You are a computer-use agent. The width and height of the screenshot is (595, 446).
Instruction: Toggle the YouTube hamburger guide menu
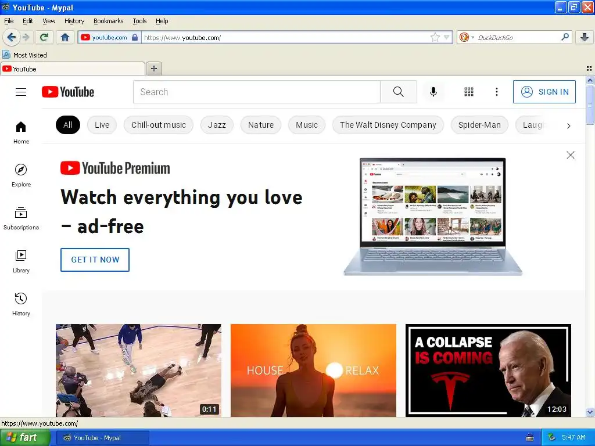click(21, 92)
